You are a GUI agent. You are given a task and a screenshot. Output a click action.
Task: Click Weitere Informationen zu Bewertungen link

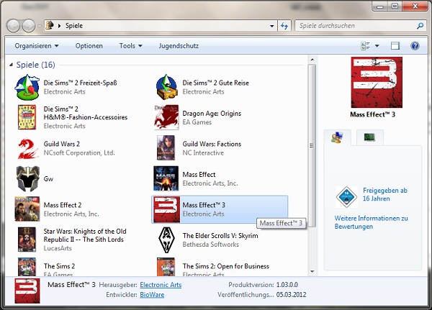371,222
